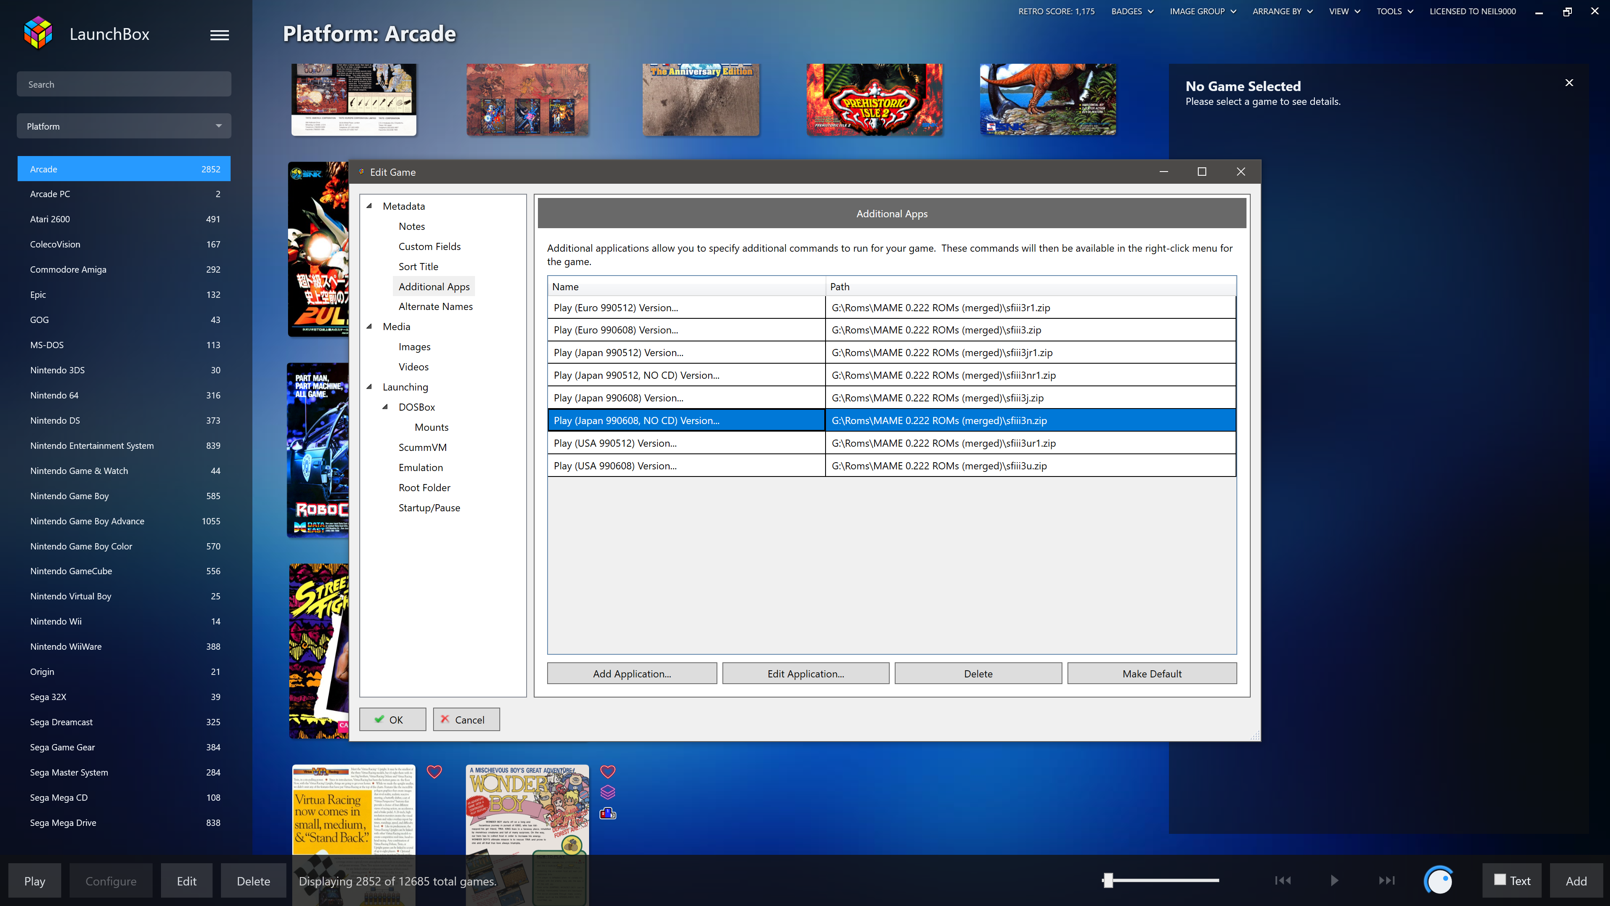The image size is (1610, 906).
Task: Select Prehistoric Isle 2 game thumbnail
Action: [x=874, y=99]
